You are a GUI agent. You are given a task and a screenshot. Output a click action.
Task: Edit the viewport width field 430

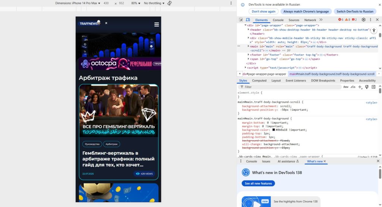pyautogui.click(x=106, y=3)
